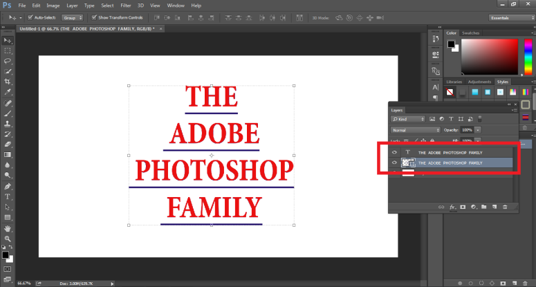Select the History Brush tool
The height and width of the screenshot is (287, 536).
(x=8, y=134)
